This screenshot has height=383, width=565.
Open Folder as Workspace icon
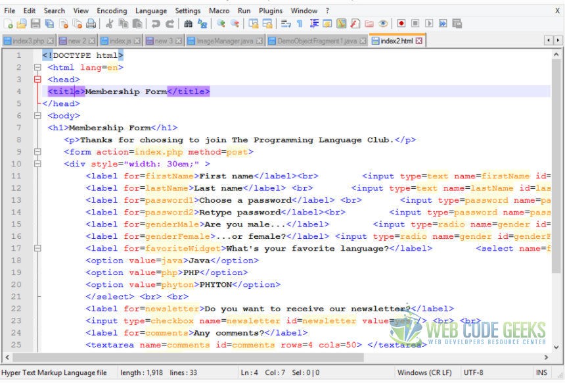[369, 24]
